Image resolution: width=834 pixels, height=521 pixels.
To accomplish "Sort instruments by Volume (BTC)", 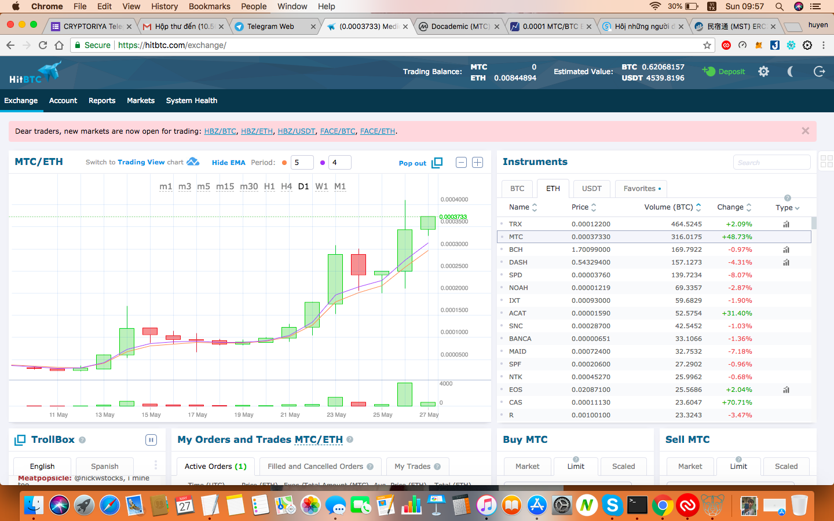I will [673, 207].
